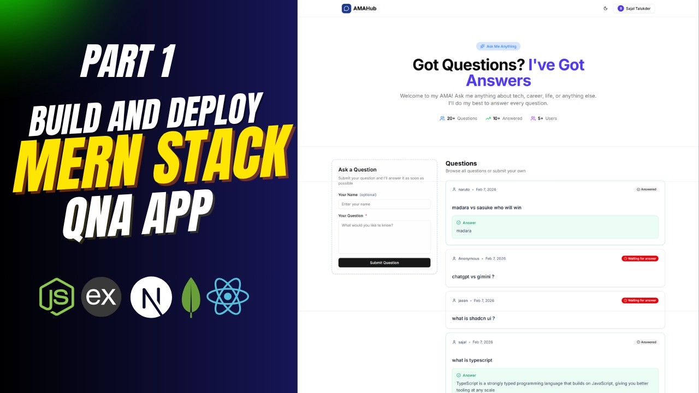Click the 'BUILD AND DEPLOY' title text
The image size is (699, 393).
pyautogui.click(x=146, y=116)
